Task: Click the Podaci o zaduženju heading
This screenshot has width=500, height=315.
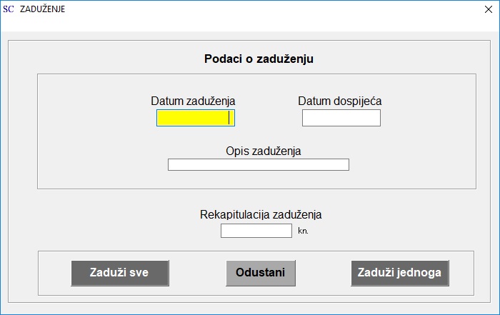Action: [x=259, y=59]
